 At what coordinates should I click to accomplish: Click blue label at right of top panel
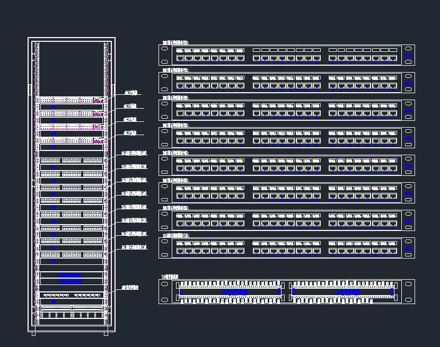408,55
